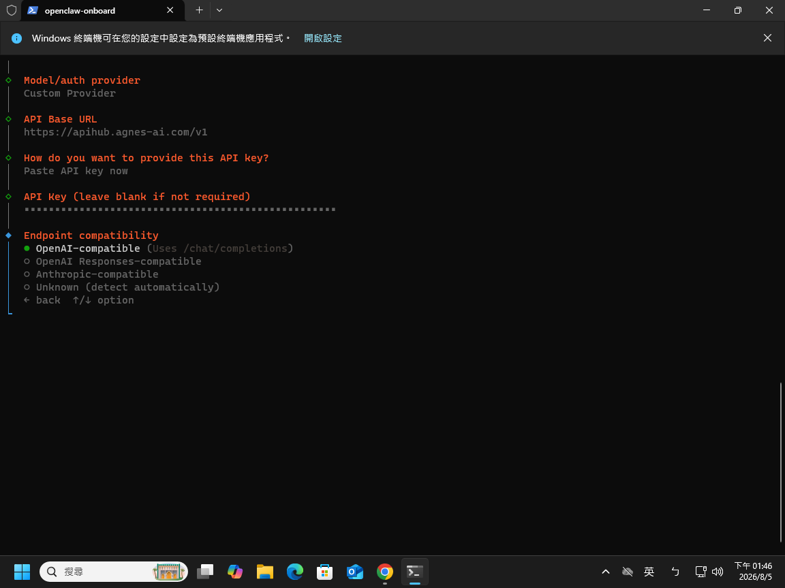
Task: Open Outlook from the taskbar
Action: (x=355, y=572)
